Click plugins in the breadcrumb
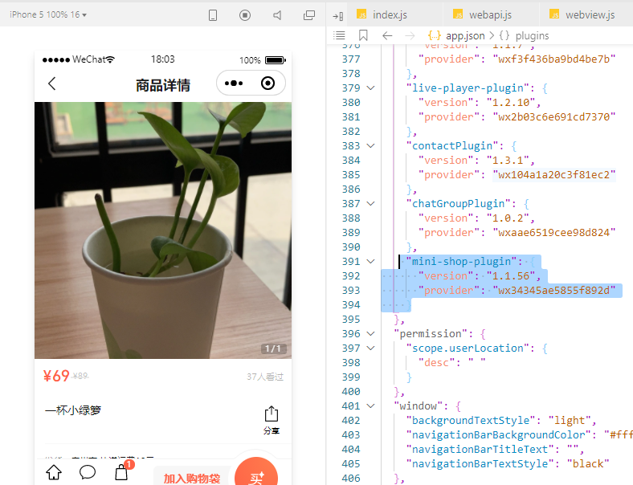Screen dimensions: 633x485 (532, 36)
